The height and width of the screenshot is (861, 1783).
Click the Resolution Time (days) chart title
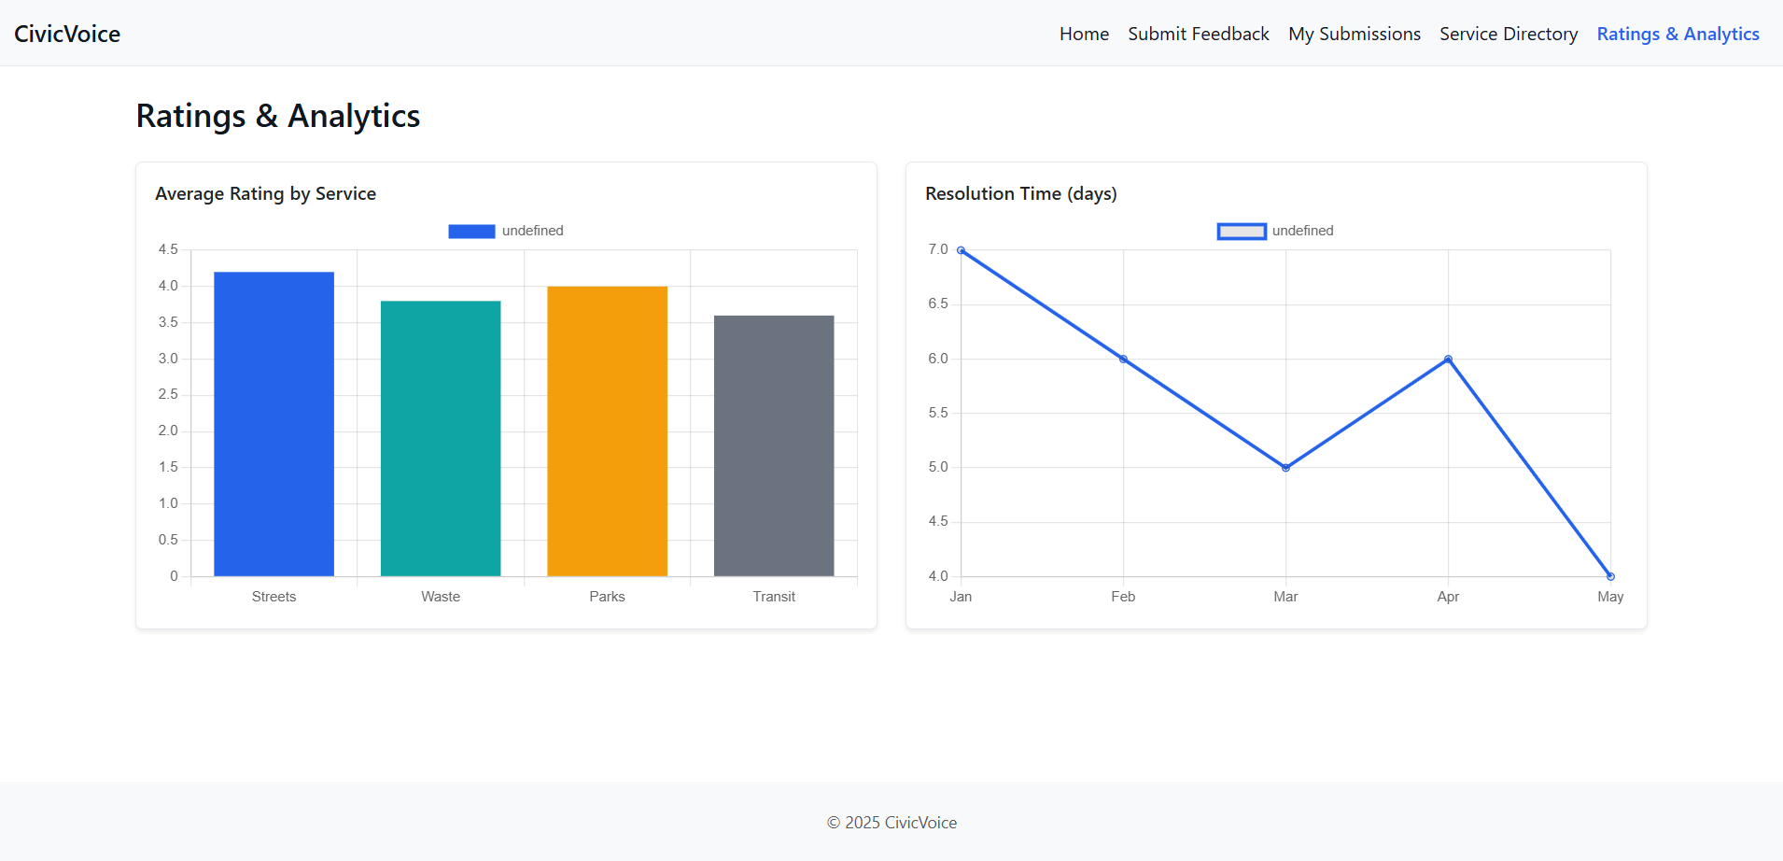(1020, 193)
